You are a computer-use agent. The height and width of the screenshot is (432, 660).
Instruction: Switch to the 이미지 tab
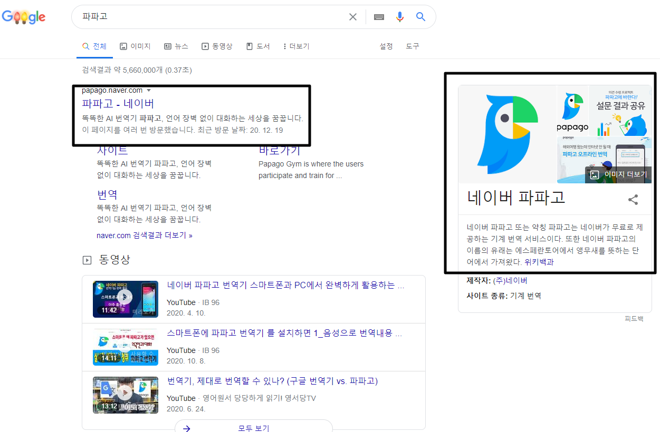tap(135, 46)
